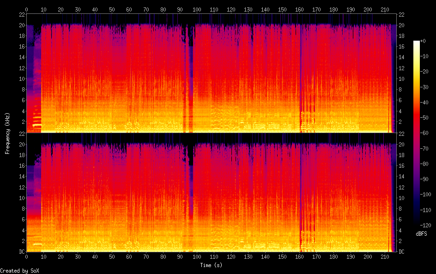The height and width of the screenshot is (274, 436).
Task: Click the "Time (s)" axis label
Action: pos(212,265)
